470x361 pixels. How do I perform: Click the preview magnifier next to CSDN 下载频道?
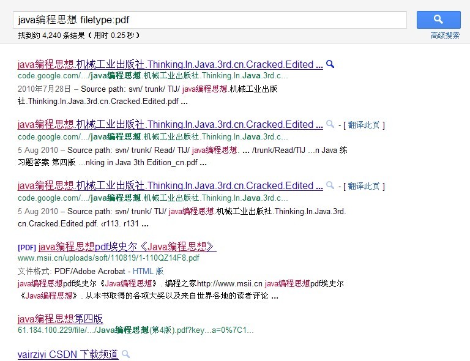(126, 354)
